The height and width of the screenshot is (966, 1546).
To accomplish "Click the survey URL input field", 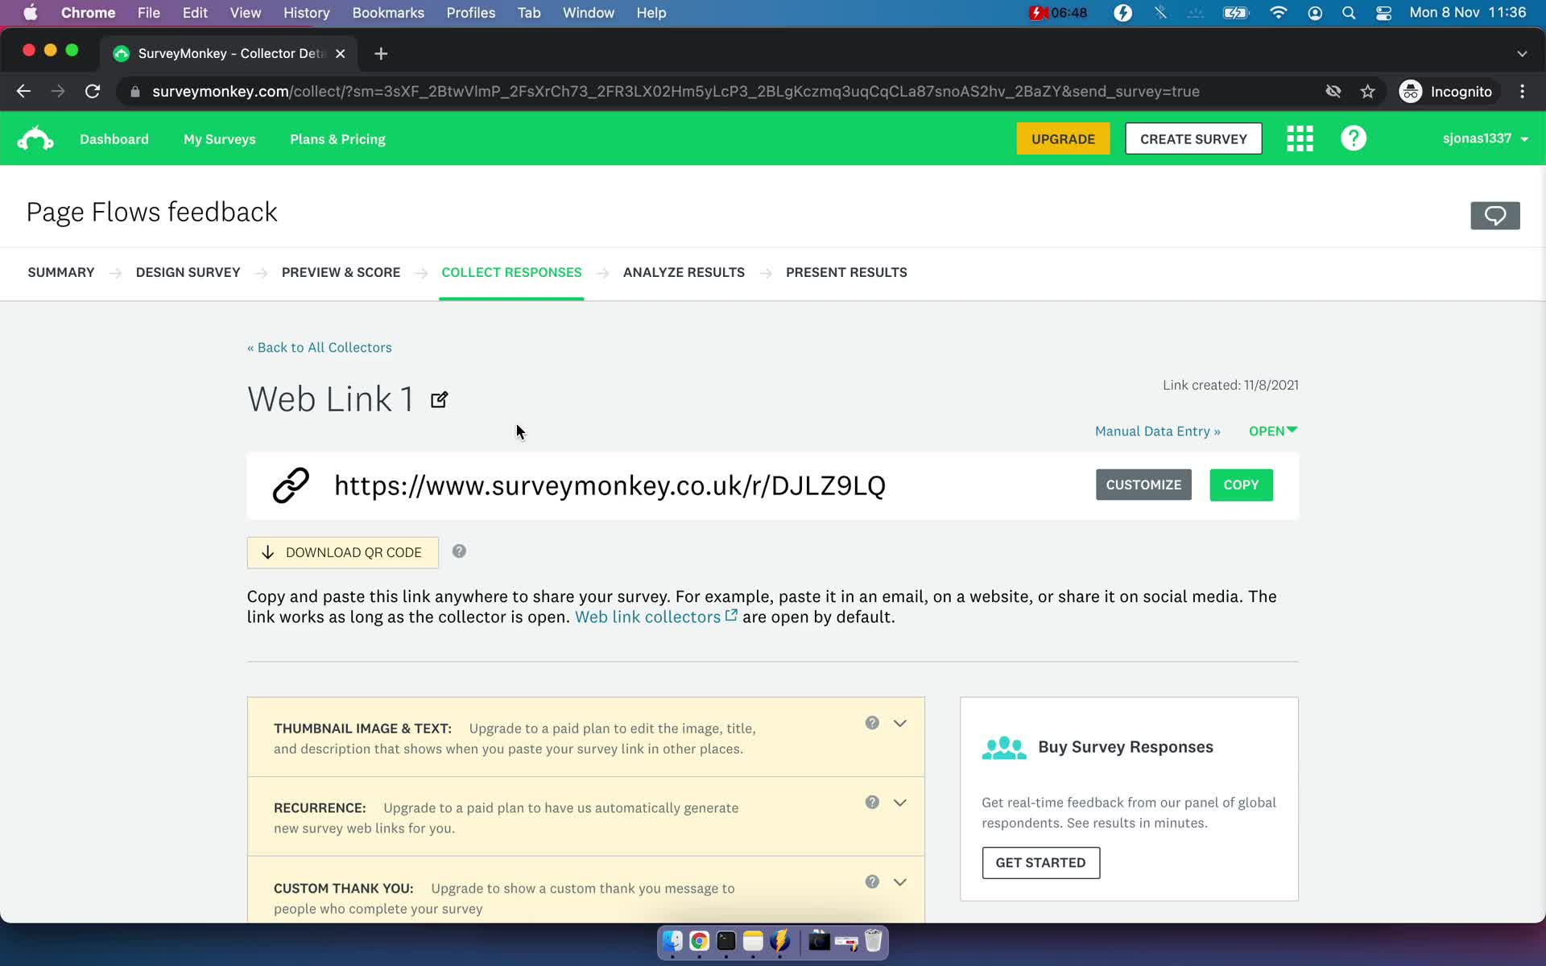I will click(x=609, y=484).
